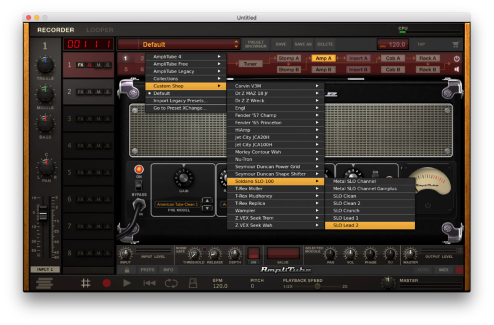
Task: Click the amp GAIN knob
Action: [184, 178]
